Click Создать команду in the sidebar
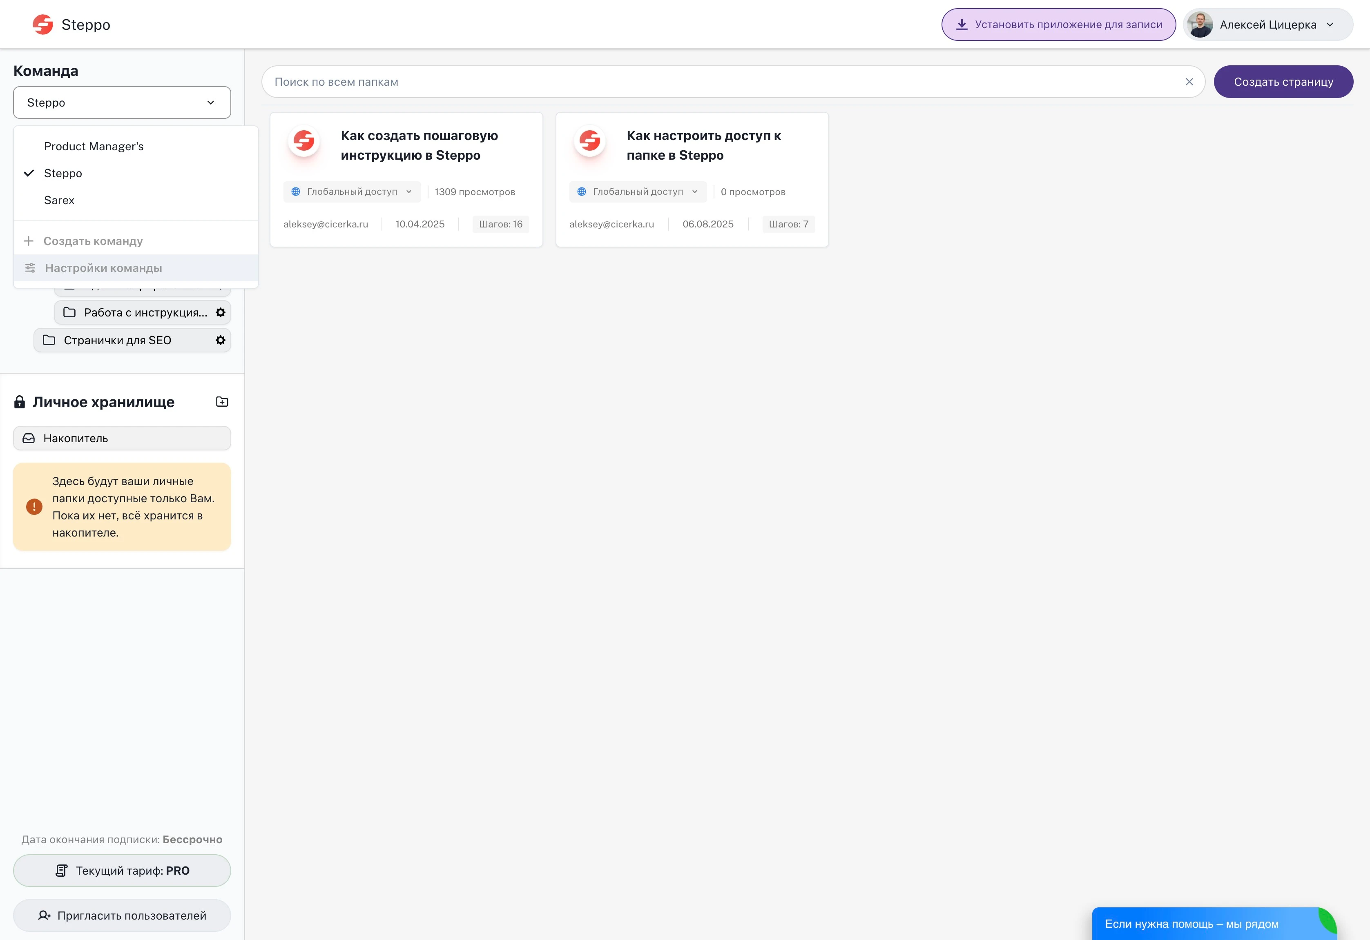The image size is (1370, 940). [93, 241]
